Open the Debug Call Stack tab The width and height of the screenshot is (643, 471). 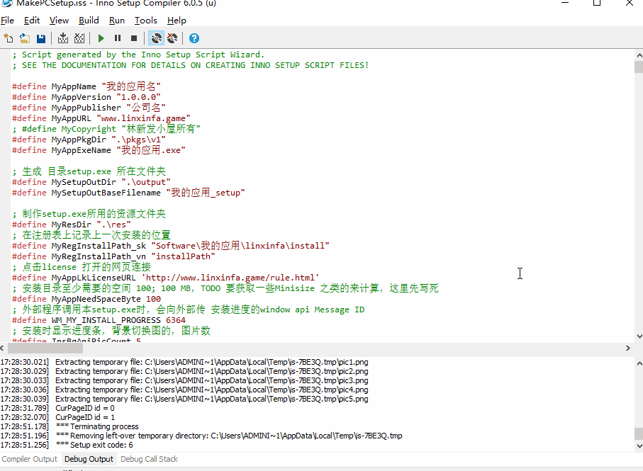coord(148,459)
